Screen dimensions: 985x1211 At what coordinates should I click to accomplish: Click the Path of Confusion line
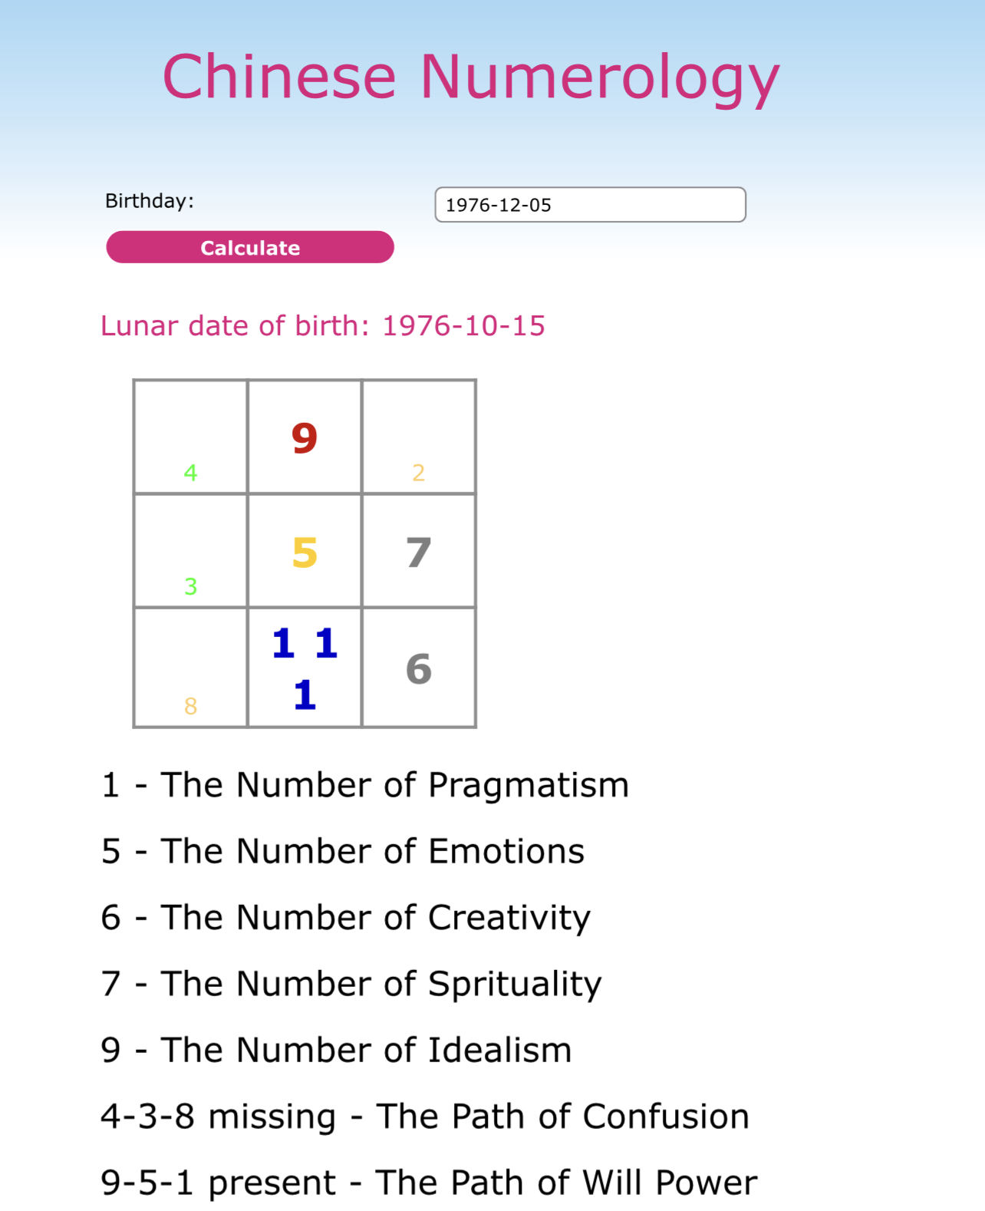(x=424, y=1116)
